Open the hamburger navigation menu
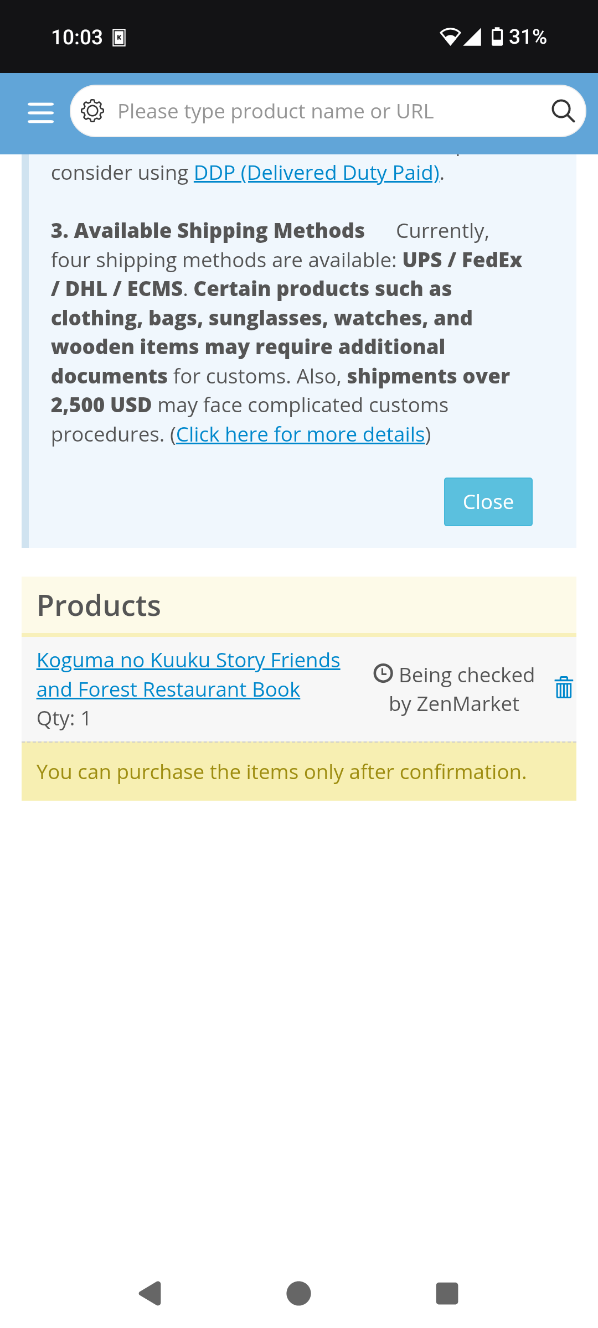Viewport: 598px width, 1328px height. [x=40, y=112]
